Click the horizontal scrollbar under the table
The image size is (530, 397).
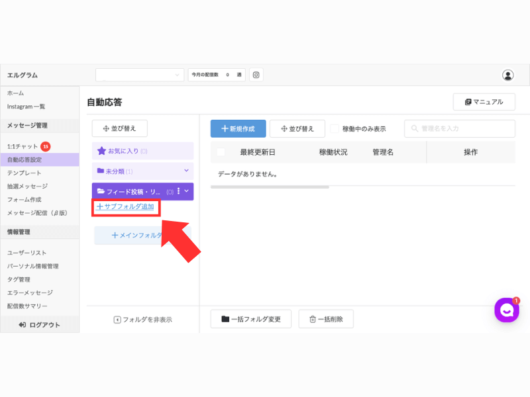270,187
